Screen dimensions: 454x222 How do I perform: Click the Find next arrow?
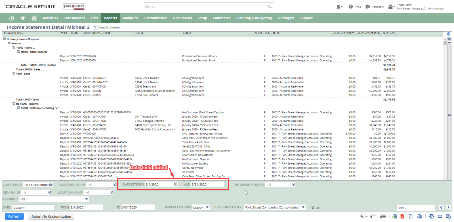pyautogui.click(x=448, y=208)
